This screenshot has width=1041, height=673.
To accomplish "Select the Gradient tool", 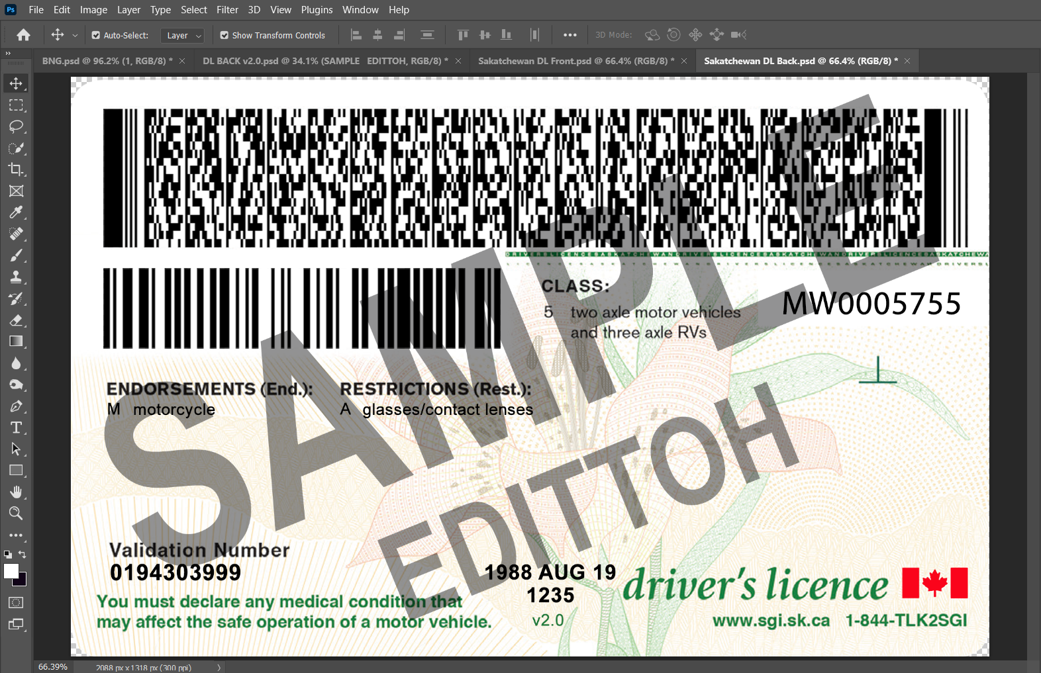I will 16,341.
